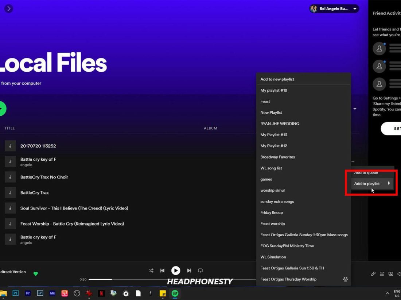Screen dimensions: 401x300
Task: Launch Photoshop from the taskbar
Action: [x=16, y=293]
